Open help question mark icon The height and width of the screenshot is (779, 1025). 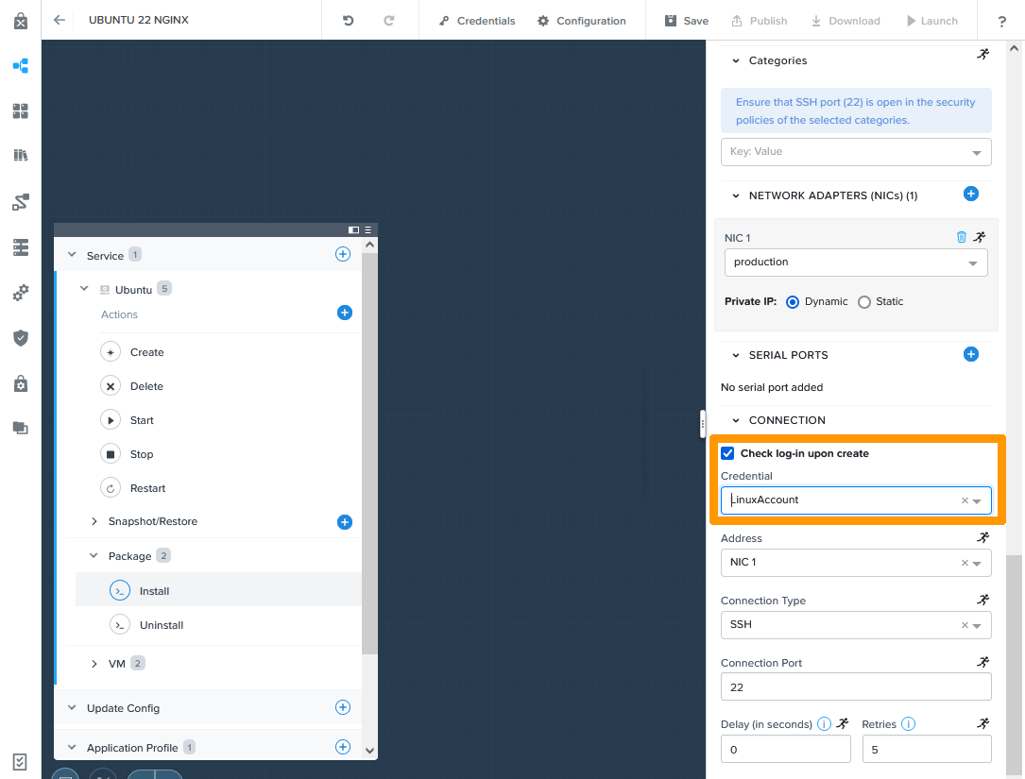(x=1001, y=22)
